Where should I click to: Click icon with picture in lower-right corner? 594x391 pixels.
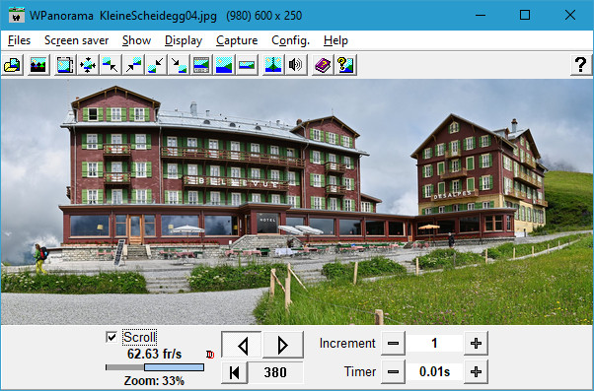point(179,65)
